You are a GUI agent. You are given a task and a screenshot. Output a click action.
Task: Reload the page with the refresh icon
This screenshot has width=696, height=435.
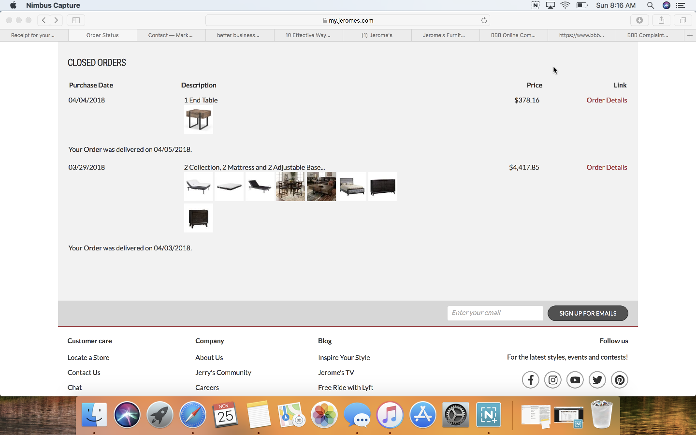[x=484, y=20]
